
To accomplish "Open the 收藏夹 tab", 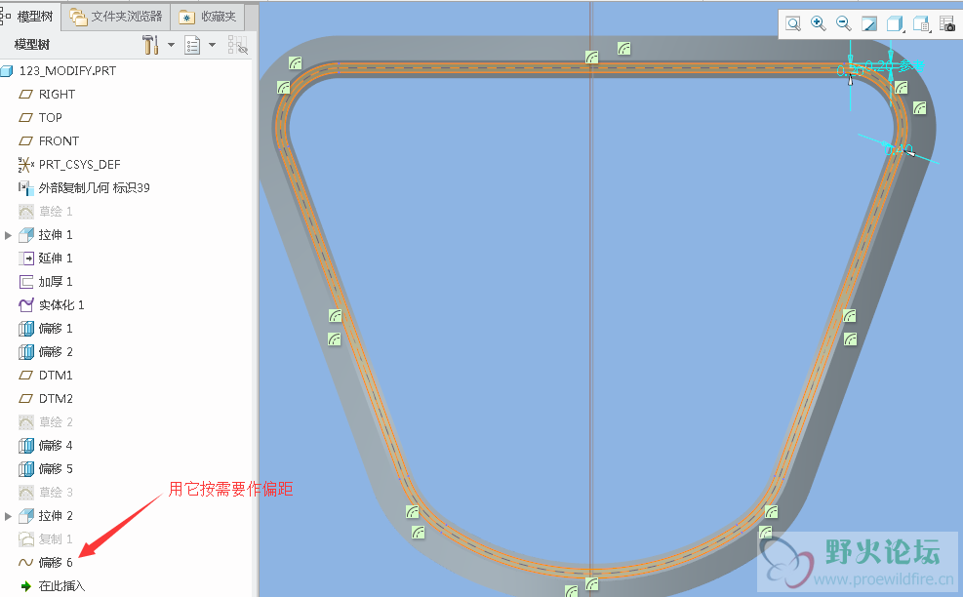I will (x=208, y=17).
